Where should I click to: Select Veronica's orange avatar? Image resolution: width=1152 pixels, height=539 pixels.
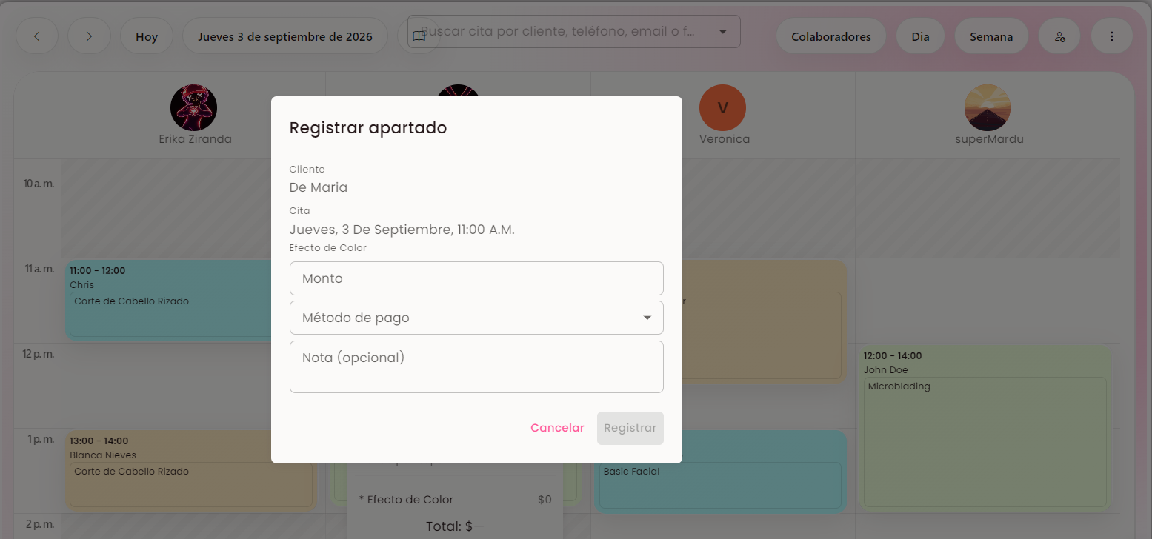[722, 108]
